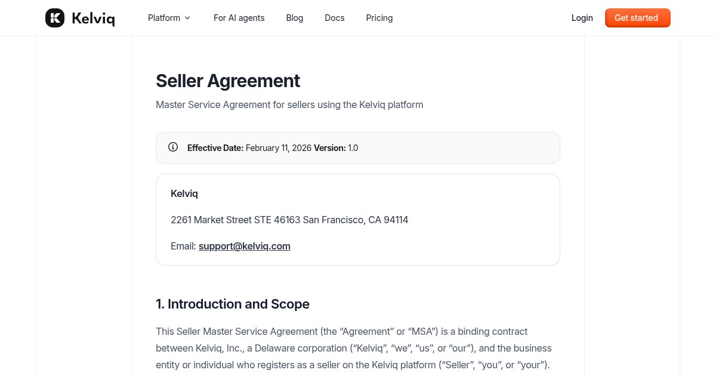716x376 pixels.
Task: Click the "February 11, 2026" effective date
Action: 279,148
